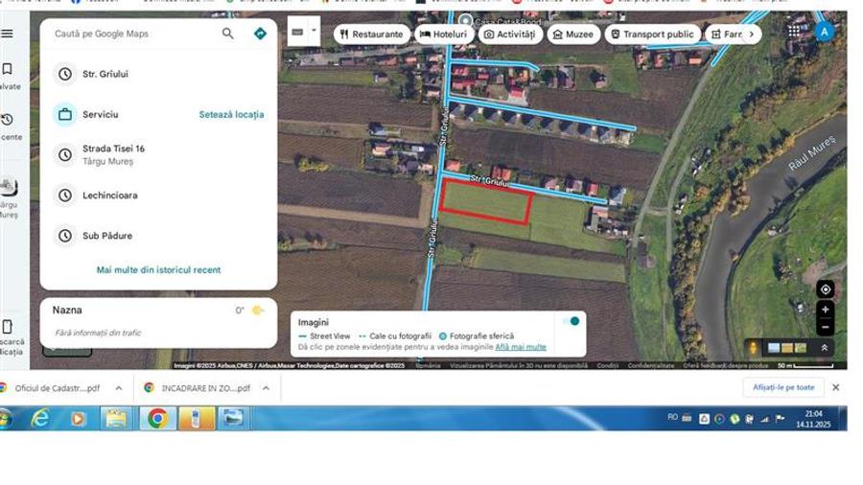Open Chrome from the Windows taskbar
Screen dimensions: 863x485
click(157, 418)
